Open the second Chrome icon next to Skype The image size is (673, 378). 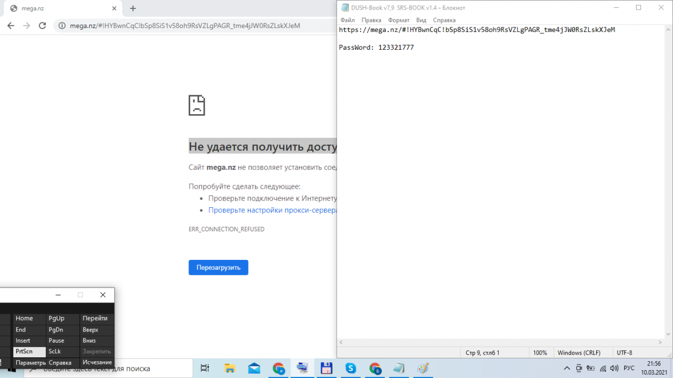click(375, 368)
